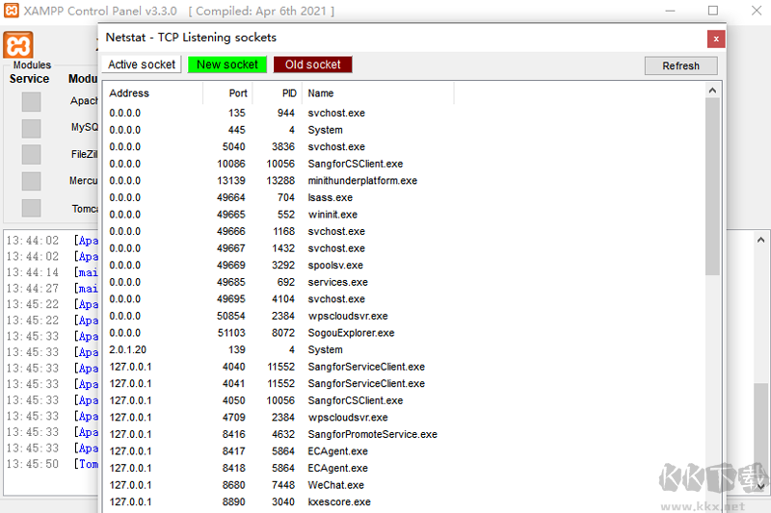Click the green New socket swatch
The image size is (771, 513).
coord(227,64)
